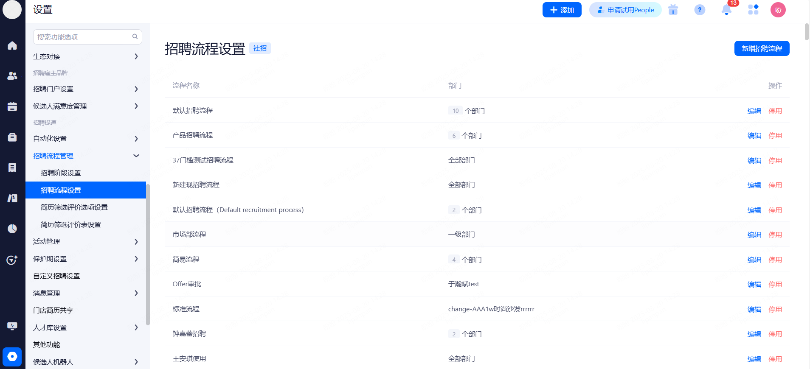Open the home icon in left sidebar
The image size is (810, 369).
pos(12,45)
